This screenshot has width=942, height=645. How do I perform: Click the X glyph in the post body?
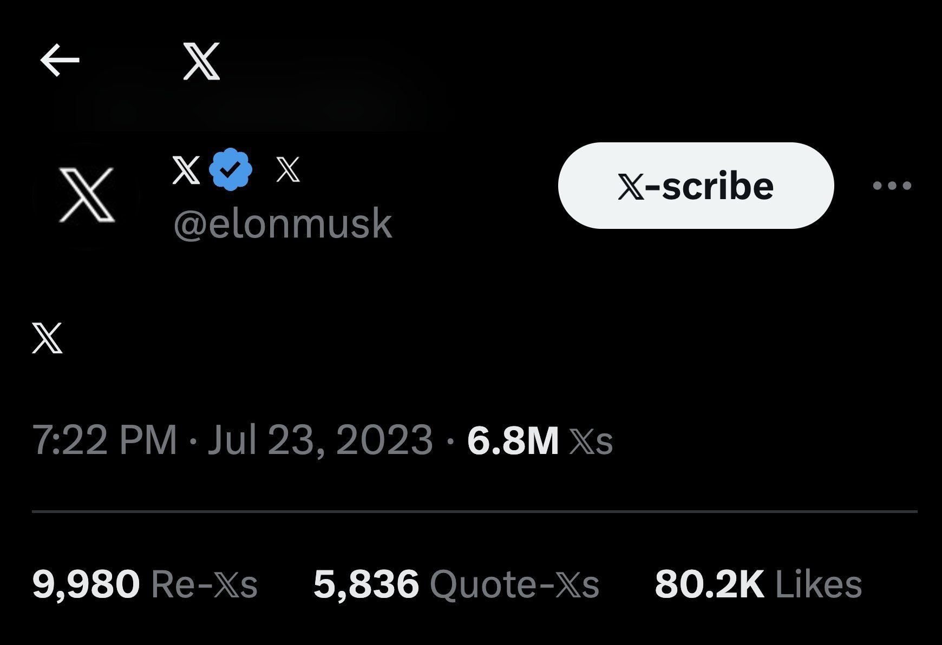click(47, 338)
